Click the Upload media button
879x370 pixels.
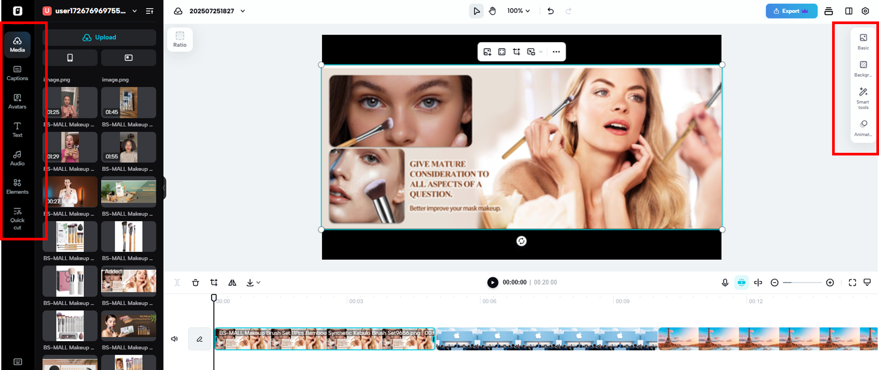coord(99,37)
